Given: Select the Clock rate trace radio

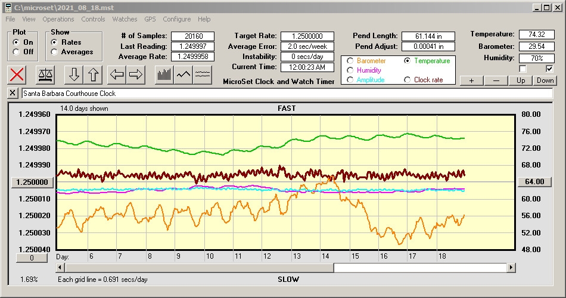Looking at the screenshot, I should pyautogui.click(x=407, y=80).
